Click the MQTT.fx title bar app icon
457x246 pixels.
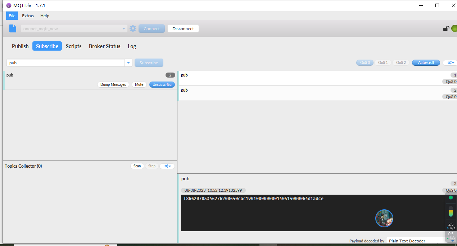[9, 5]
